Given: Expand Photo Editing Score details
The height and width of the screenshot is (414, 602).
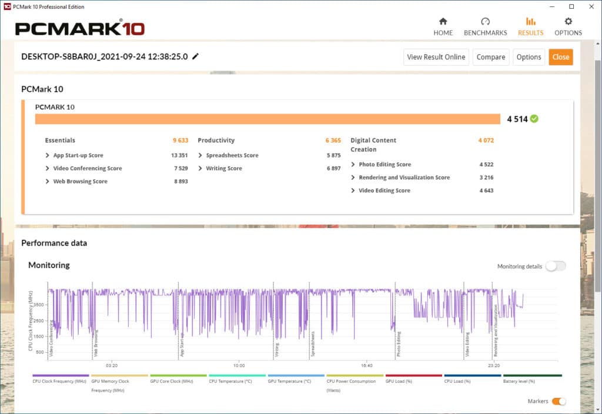Looking at the screenshot, I should (x=353, y=165).
